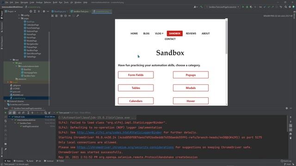Screen dimensions: 296x166
Task: Open the Problems tool window tab
Action: click(x=18, y=161)
